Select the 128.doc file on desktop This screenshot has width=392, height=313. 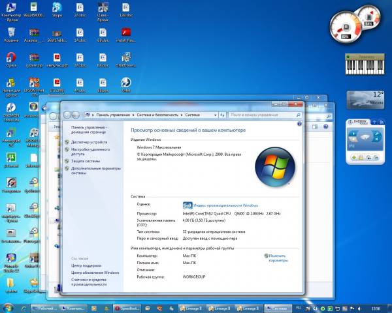[x=126, y=10]
